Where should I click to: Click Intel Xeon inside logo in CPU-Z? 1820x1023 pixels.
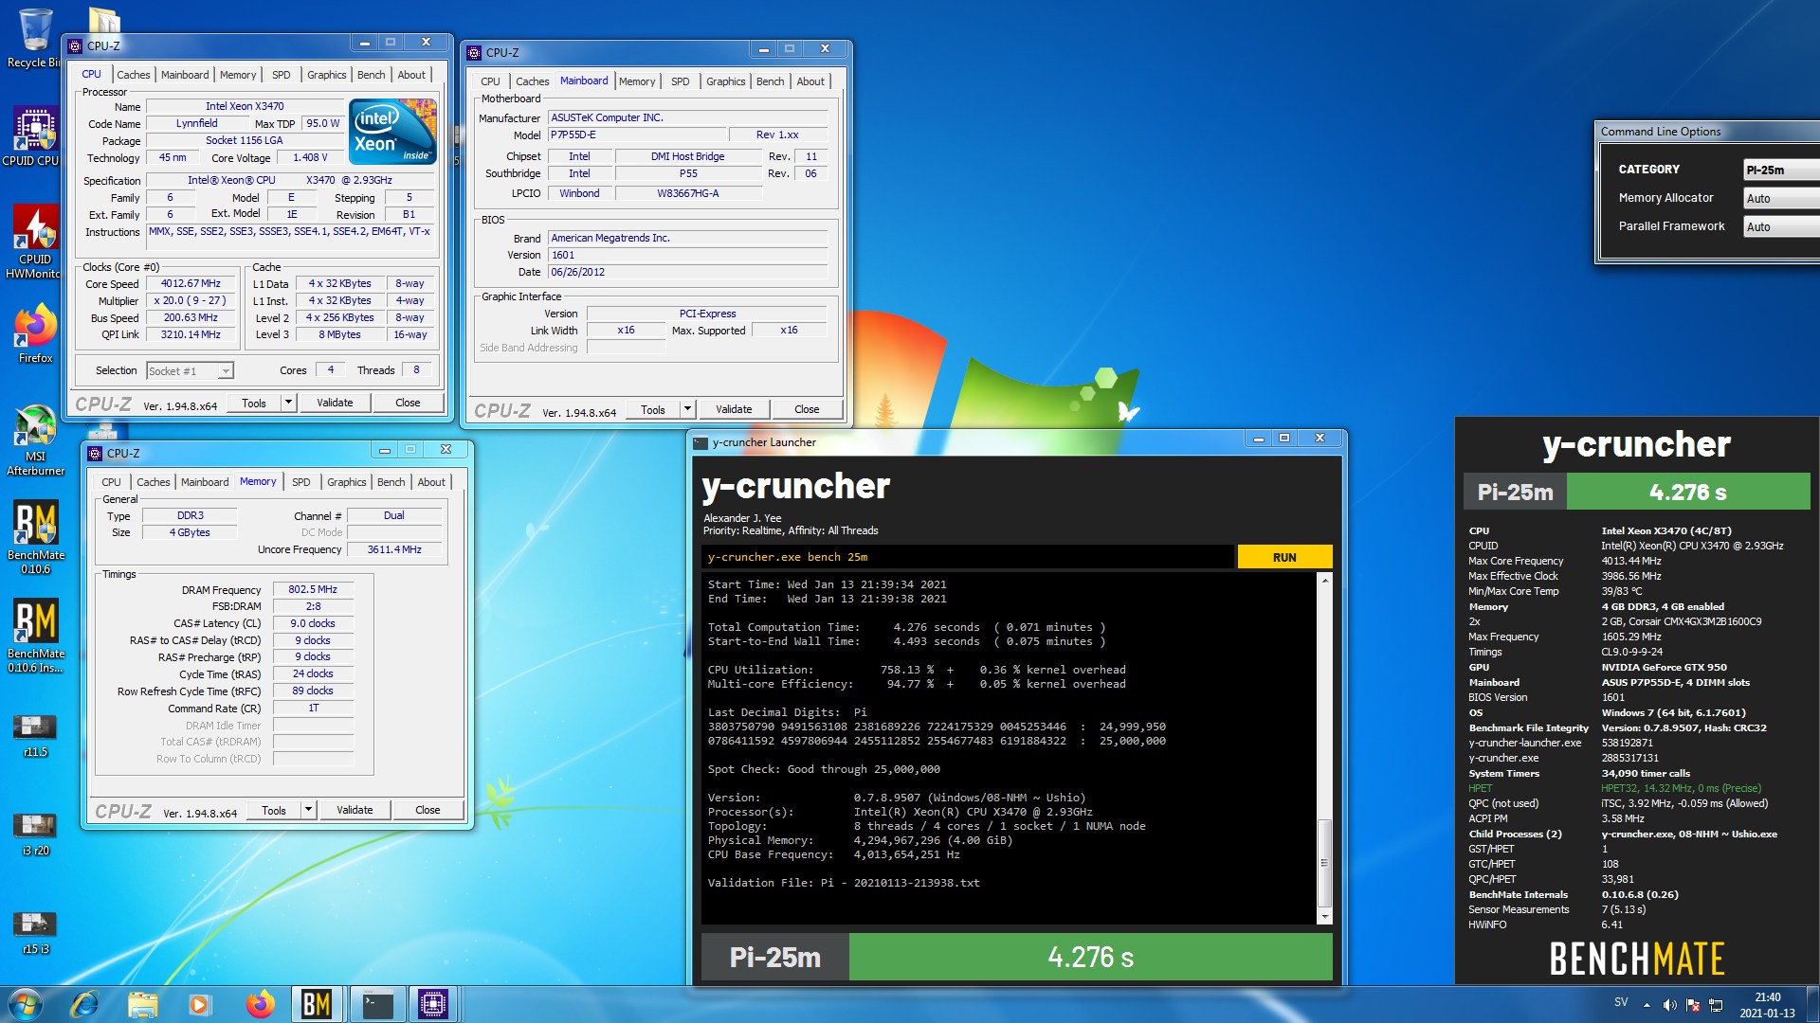click(392, 132)
